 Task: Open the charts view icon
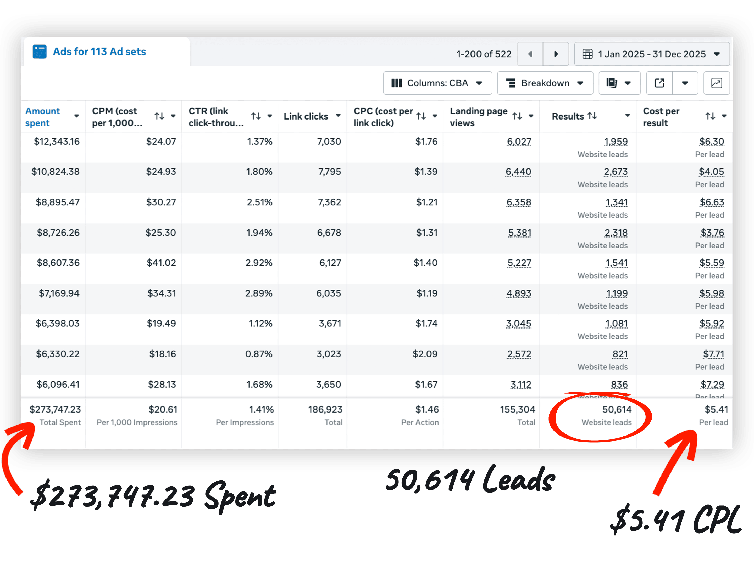pos(717,83)
